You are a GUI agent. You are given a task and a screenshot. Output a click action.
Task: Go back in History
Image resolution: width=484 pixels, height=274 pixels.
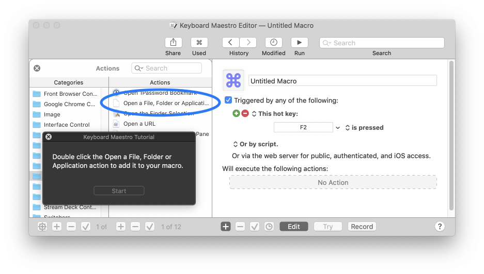click(x=230, y=42)
